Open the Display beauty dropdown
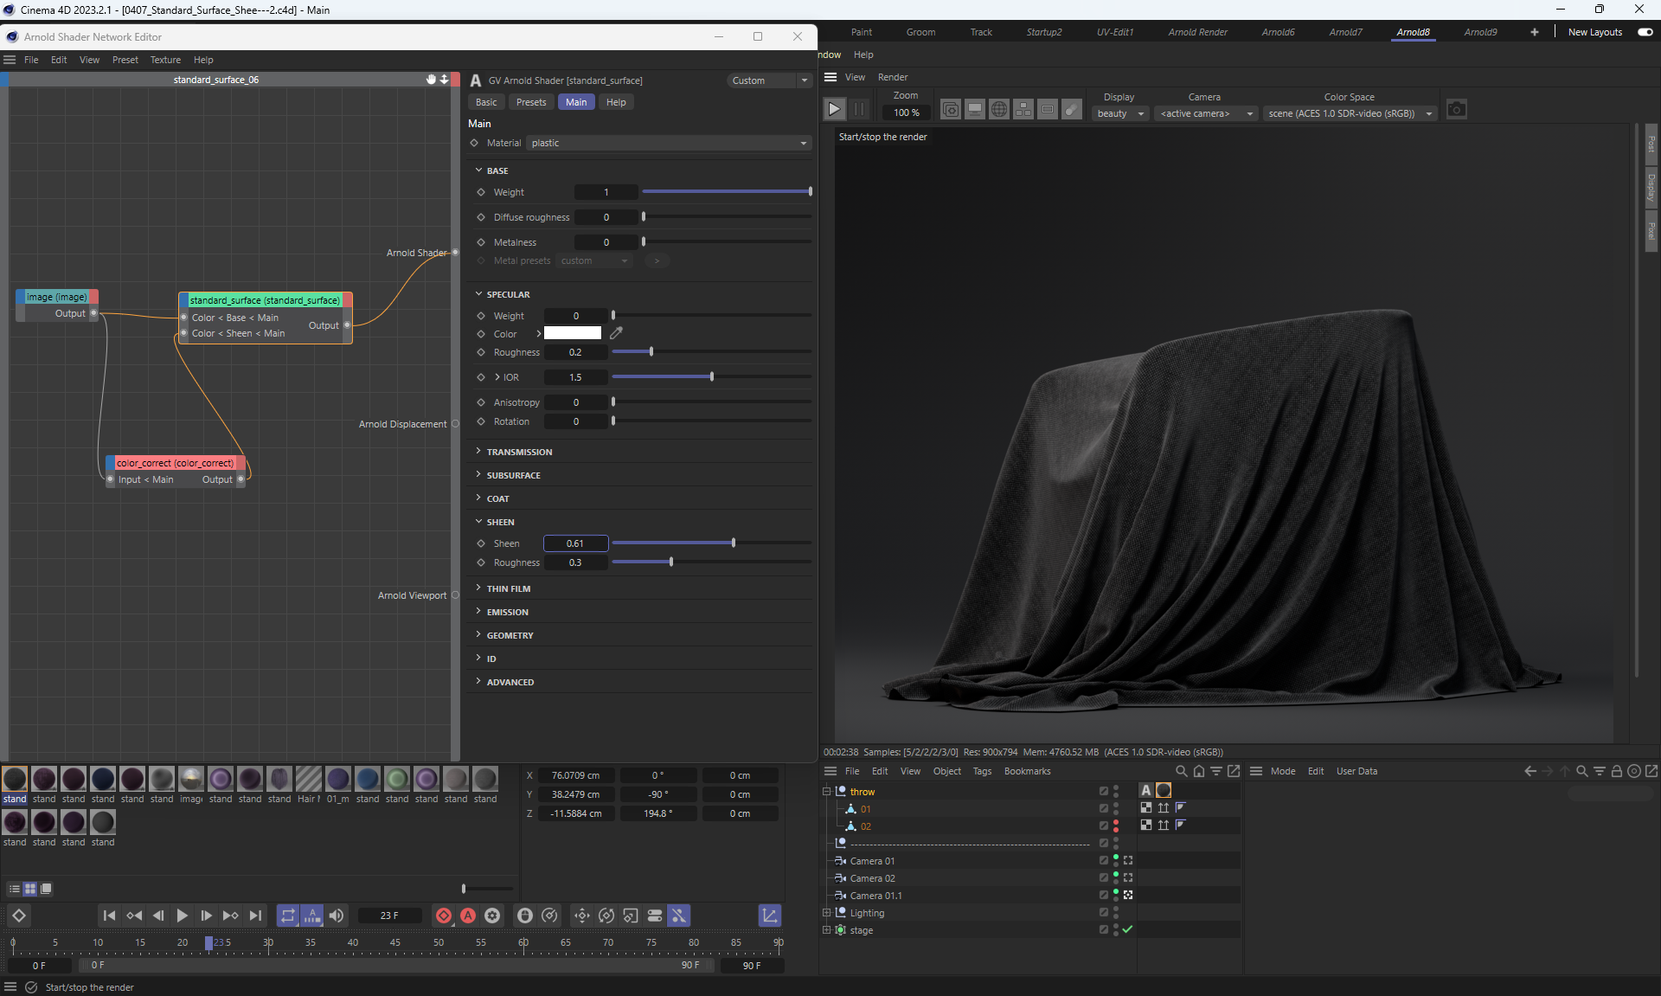Screen dimensions: 1661x996 (x=1120, y=113)
